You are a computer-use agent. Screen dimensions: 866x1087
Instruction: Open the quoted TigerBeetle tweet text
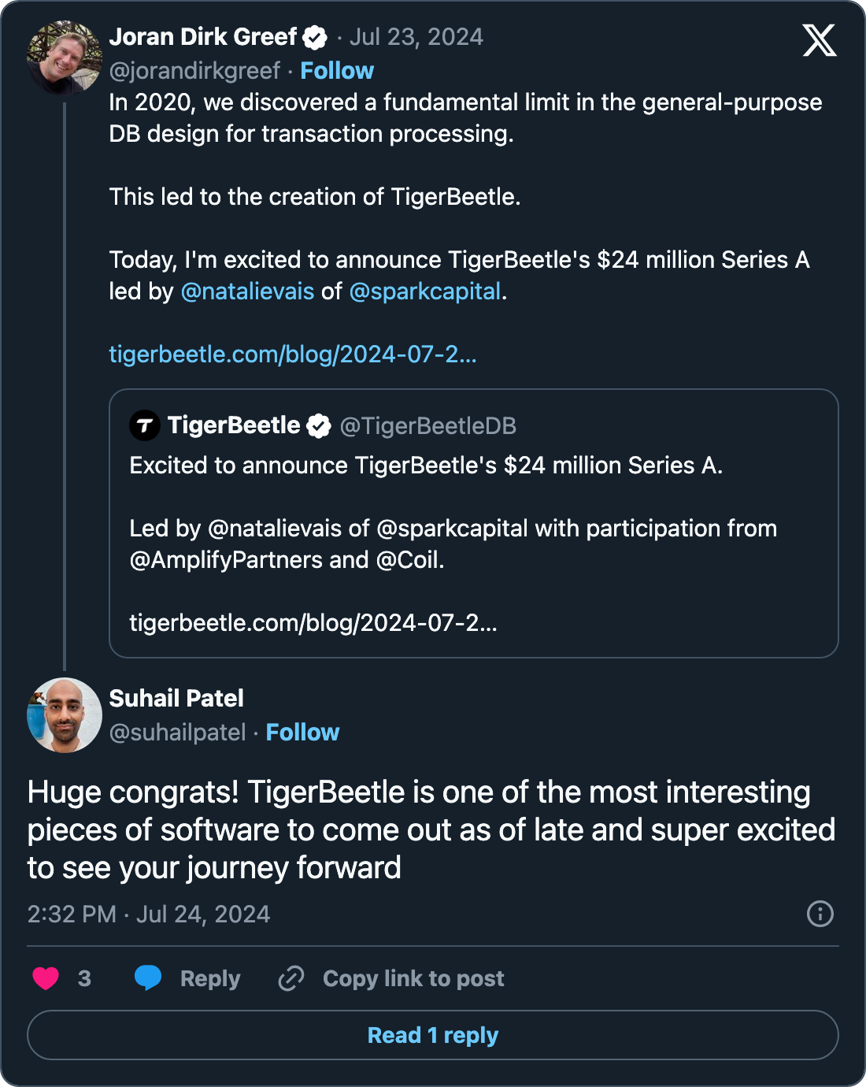coord(426,466)
